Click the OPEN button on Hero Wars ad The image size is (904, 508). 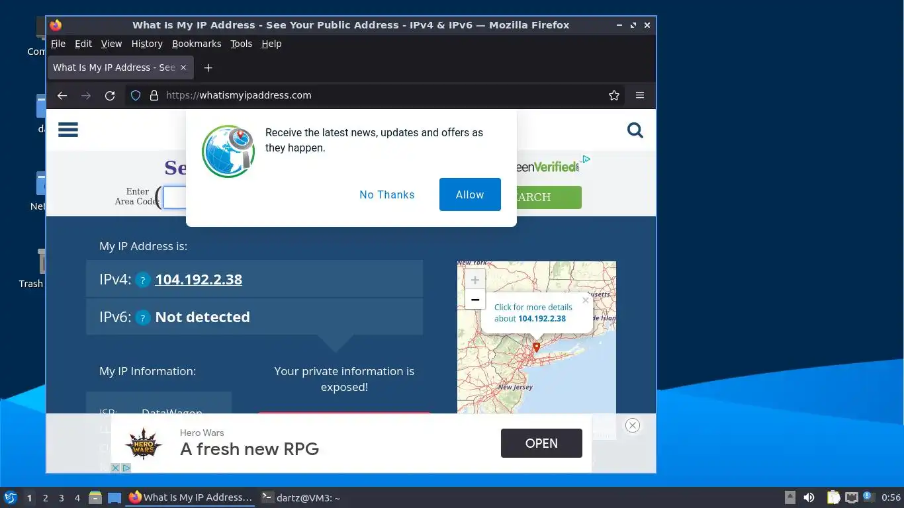(x=541, y=443)
